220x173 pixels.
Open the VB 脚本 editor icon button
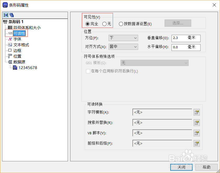(197, 133)
